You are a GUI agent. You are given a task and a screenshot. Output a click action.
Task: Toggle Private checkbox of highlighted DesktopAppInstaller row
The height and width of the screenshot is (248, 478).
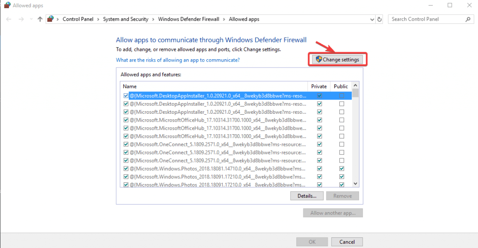319,96
